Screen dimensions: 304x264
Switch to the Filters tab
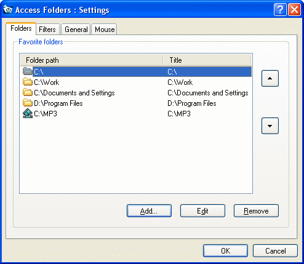47,30
